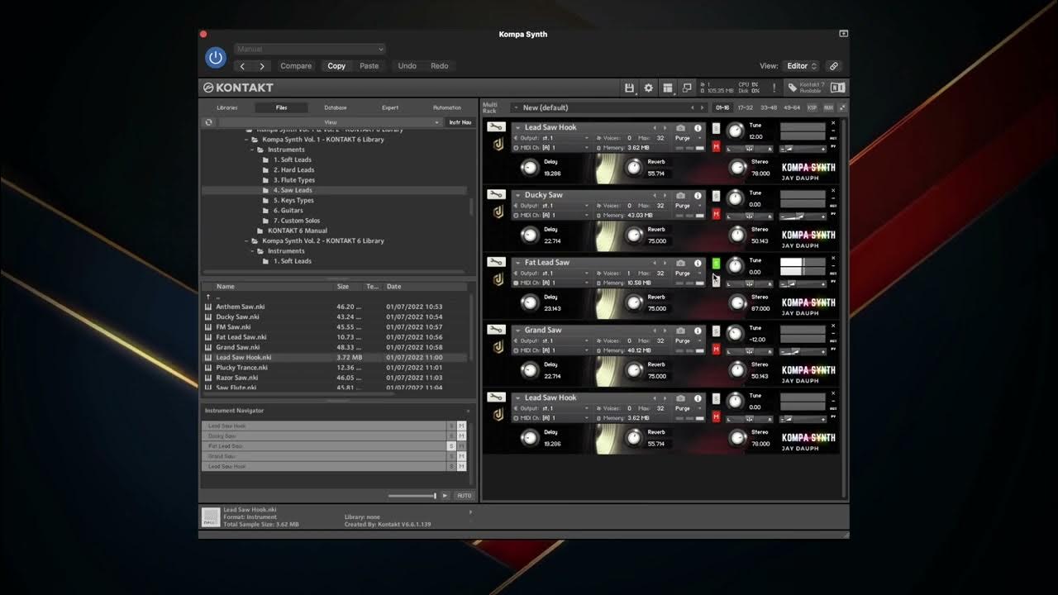Remove Ducky Saw with its X icon
Viewport: 1058px width, 595px height.
(833, 191)
